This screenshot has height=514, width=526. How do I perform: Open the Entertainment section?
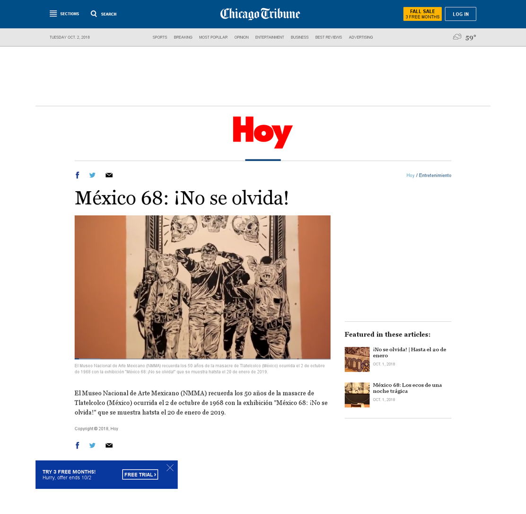(269, 37)
